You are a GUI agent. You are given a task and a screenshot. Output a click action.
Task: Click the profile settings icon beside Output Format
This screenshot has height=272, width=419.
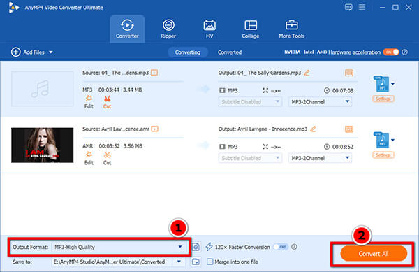click(196, 247)
